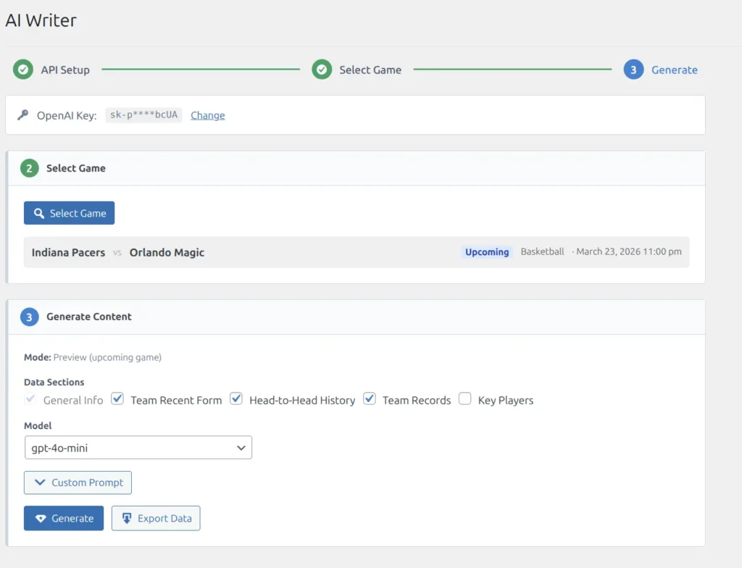Click the API Setup green checkmark icon
The height and width of the screenshot is (568, 742).
point(22,70)
